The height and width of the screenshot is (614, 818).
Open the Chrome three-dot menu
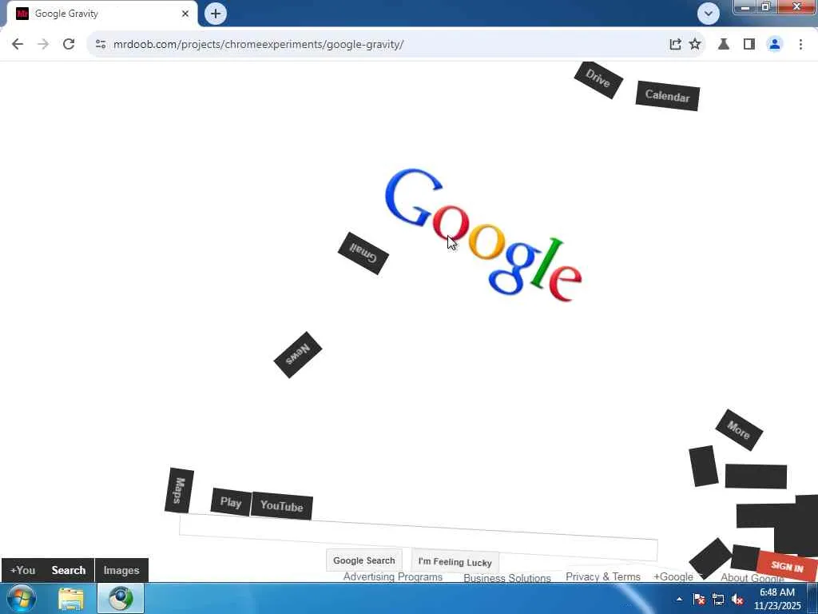pyautogui.click(x=800, y=45)
